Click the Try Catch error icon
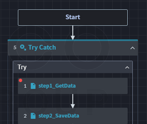This screenshot has width=147, height=124. point(23,47)
